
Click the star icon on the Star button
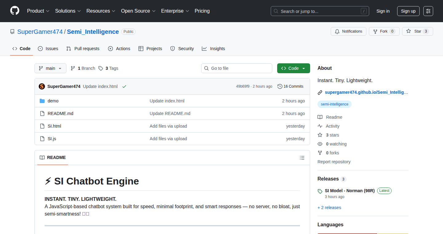click(409, 31)
